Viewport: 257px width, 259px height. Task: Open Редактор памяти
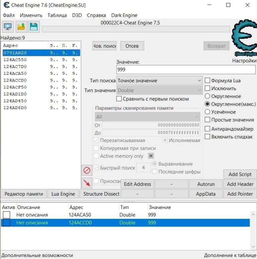click(24, 194)
